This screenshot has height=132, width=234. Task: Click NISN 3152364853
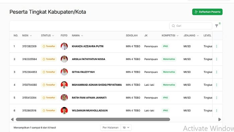29,72
